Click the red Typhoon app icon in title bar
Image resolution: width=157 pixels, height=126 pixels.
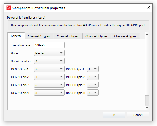coord(9,8)
